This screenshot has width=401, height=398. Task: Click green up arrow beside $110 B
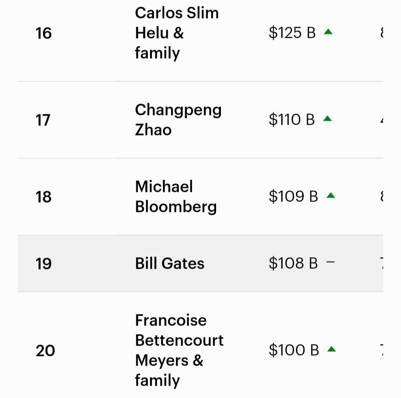[x=327, y=119]
